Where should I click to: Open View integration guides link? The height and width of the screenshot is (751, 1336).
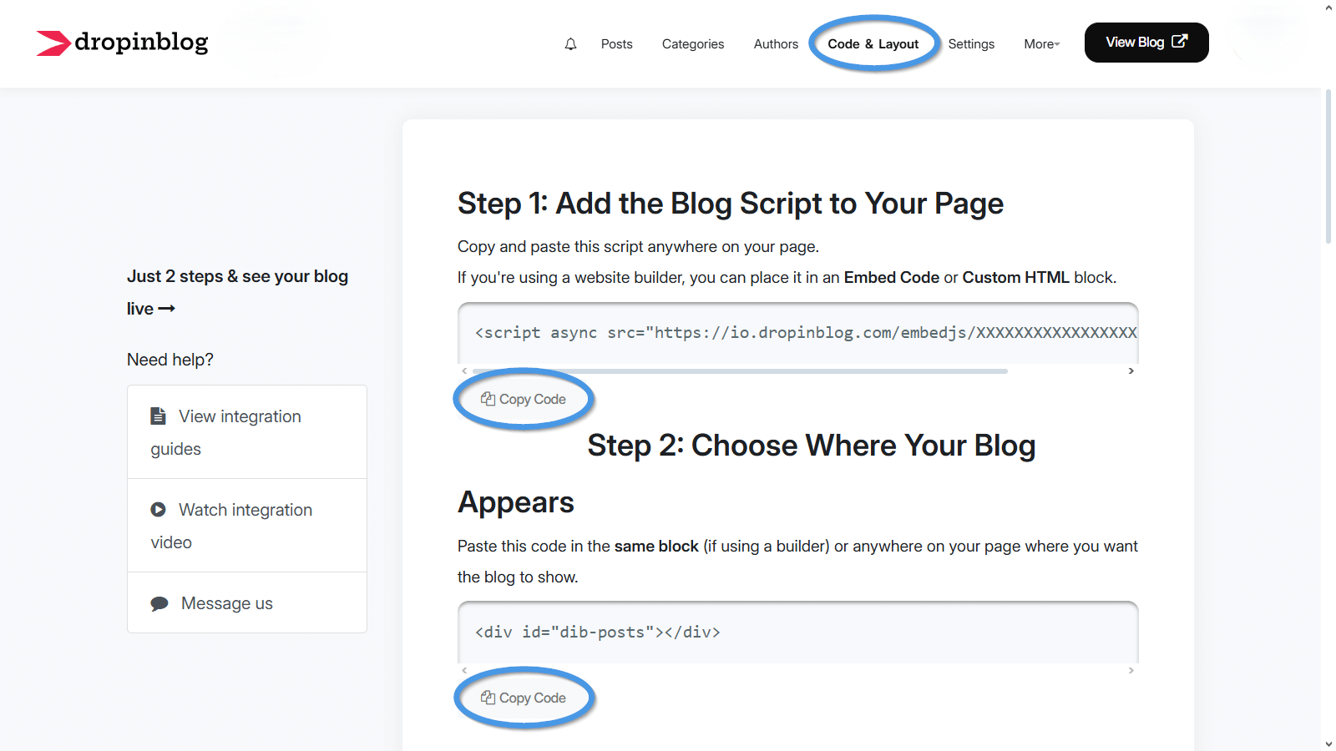click(247, 432)
